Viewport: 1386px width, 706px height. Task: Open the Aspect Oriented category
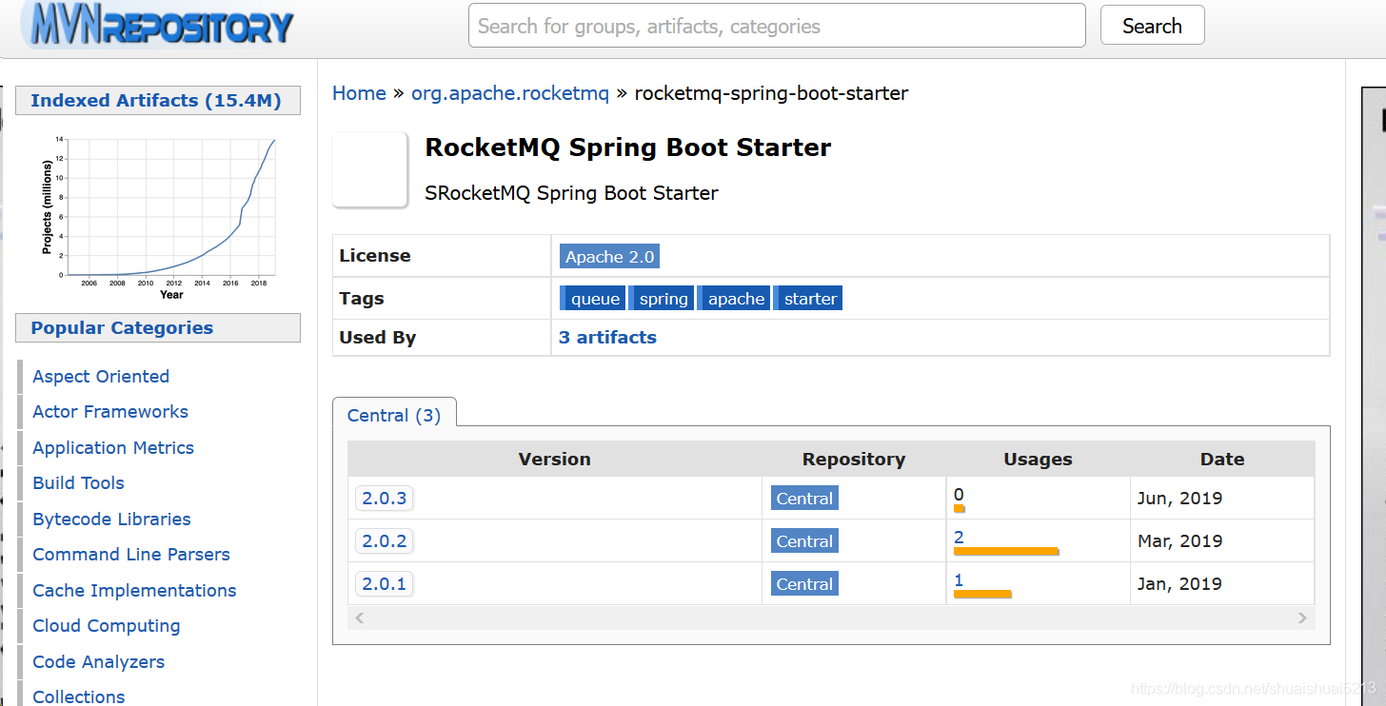click(101, 376)
